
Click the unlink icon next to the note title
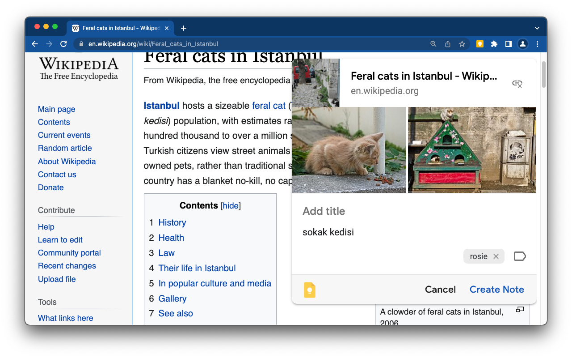[517, 84]
